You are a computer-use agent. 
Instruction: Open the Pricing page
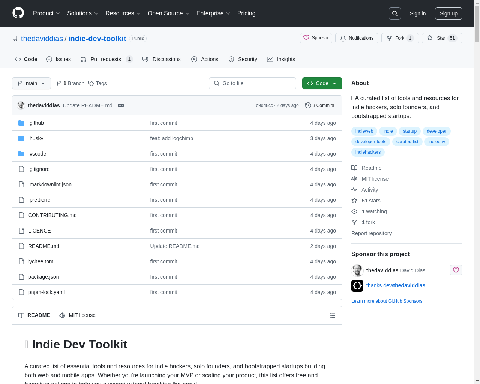pos(246,13)
